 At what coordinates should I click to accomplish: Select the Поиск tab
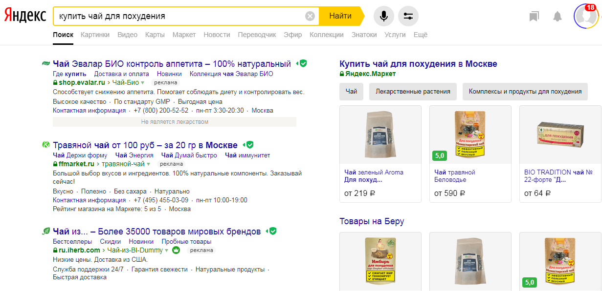pos(63,35)
